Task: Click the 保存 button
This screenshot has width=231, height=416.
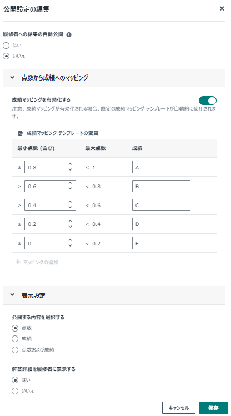Action: tap(213, 408)
